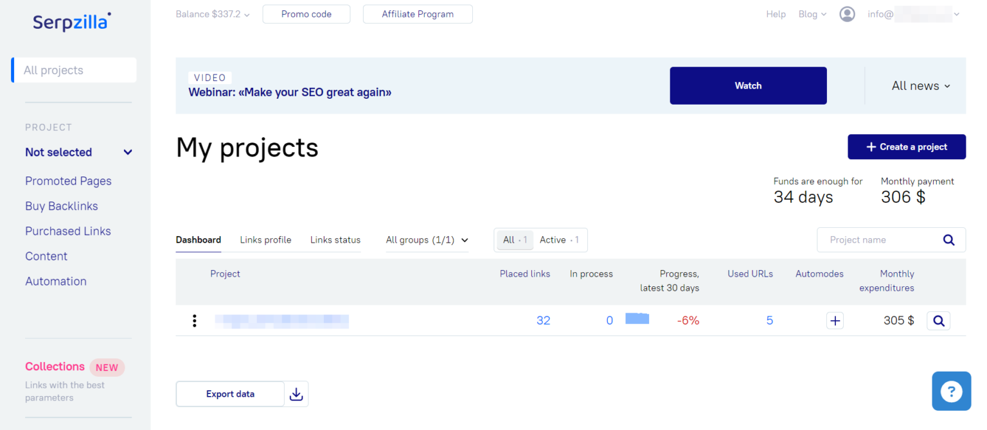Click the Serpzilla logo in the sidebar

[x=71, y=21]
